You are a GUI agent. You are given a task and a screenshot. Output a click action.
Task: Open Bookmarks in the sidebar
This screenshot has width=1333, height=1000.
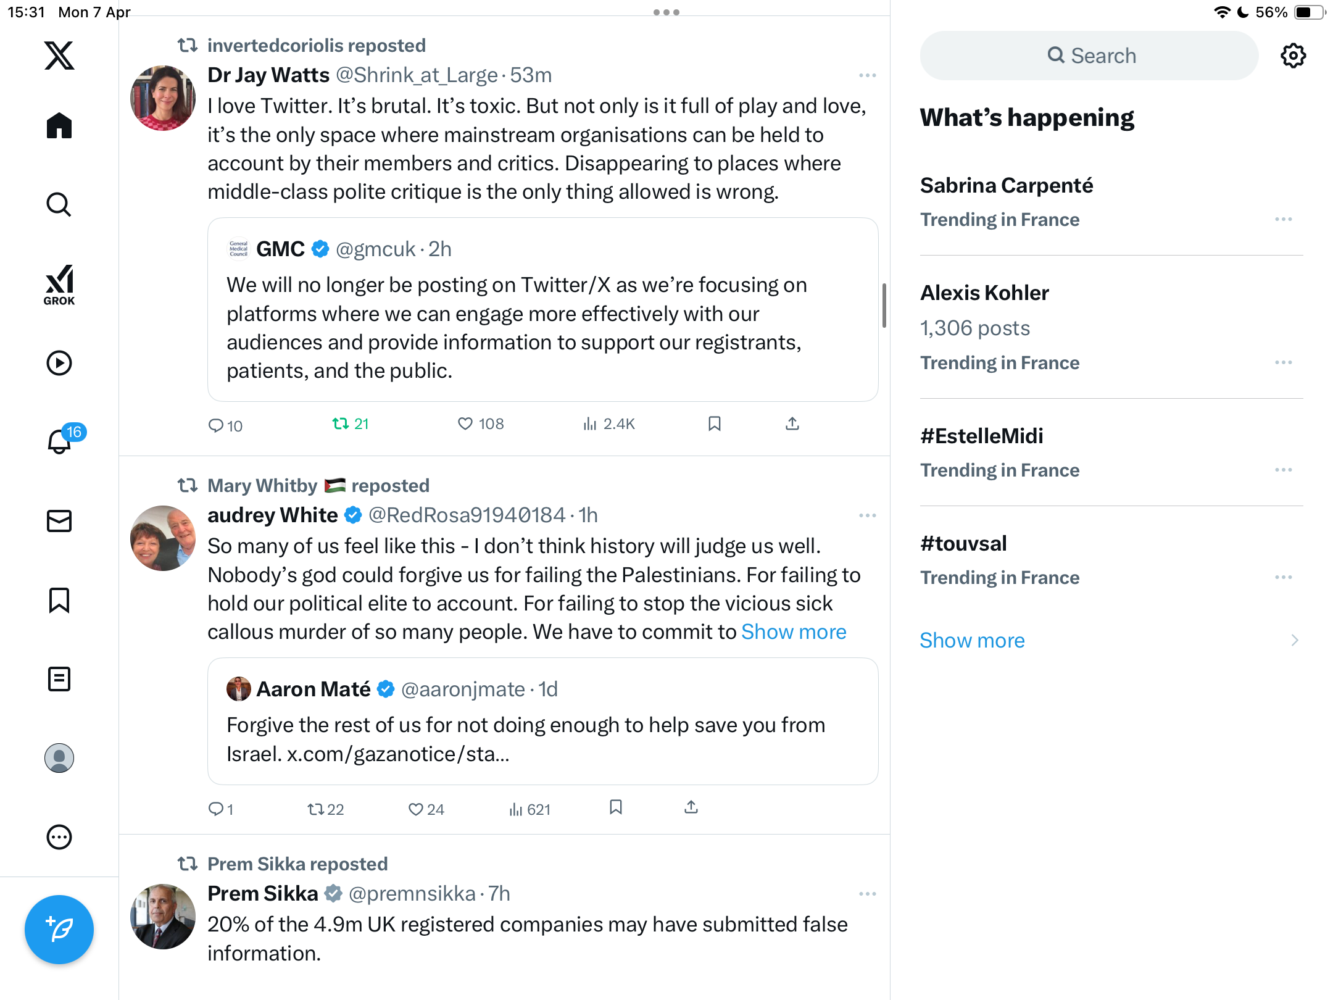pos(59,600)
